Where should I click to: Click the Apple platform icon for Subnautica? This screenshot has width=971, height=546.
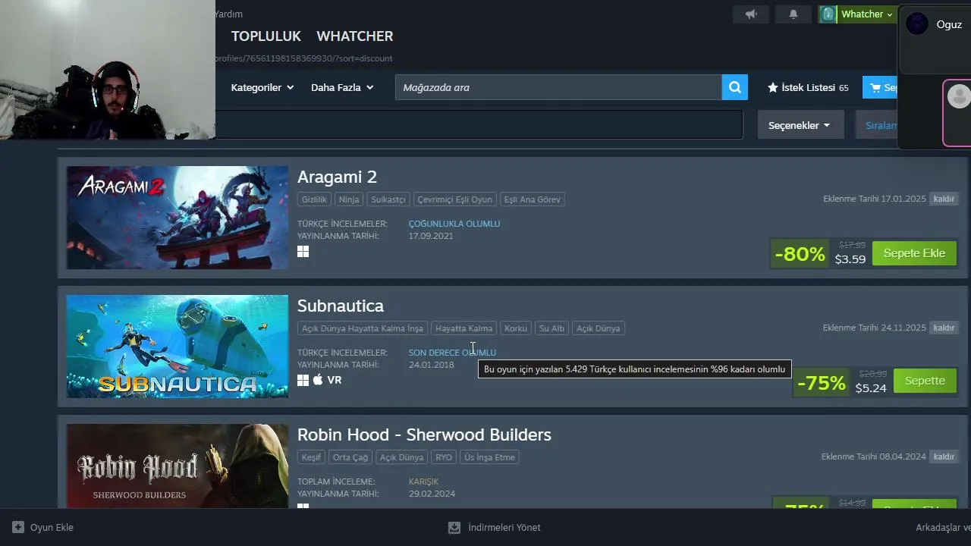coord(318,380)
